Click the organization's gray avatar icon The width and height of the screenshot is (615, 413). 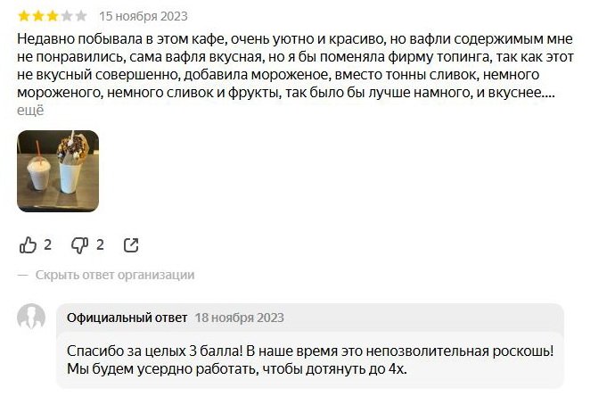[x=31, y=318]
